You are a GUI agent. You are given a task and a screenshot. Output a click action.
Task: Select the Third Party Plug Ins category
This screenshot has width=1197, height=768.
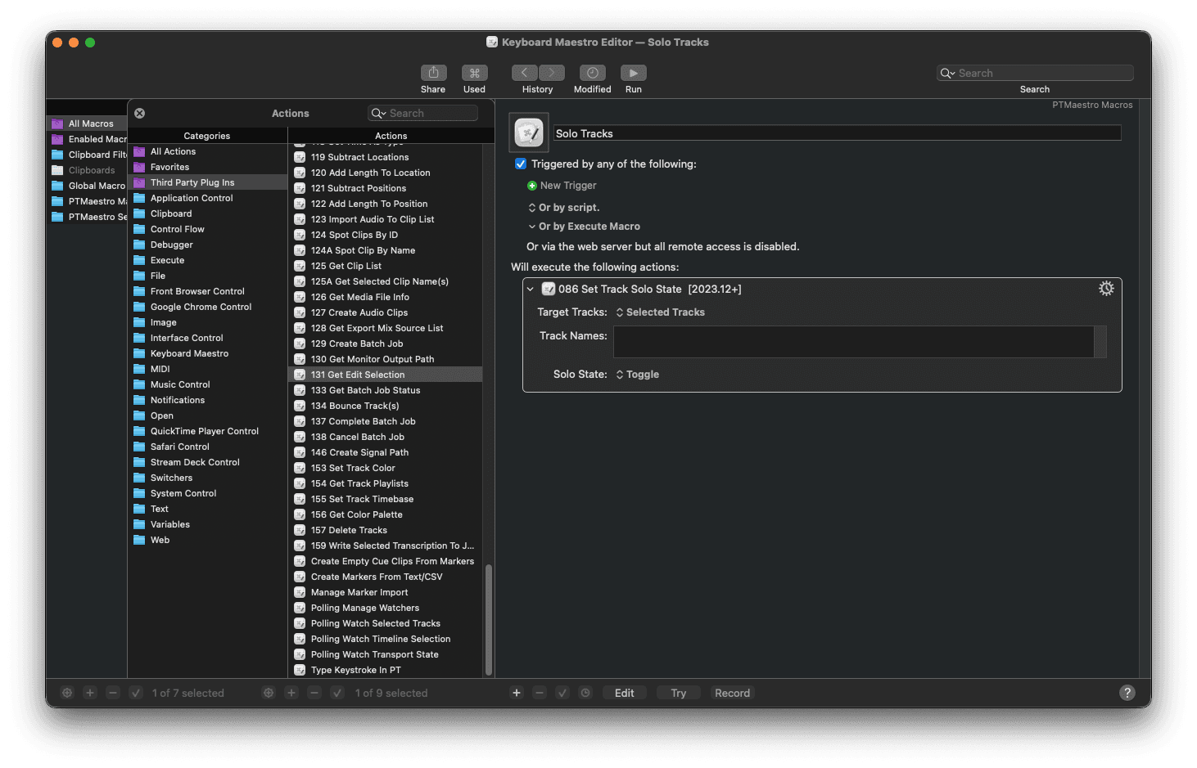(207, 182)
